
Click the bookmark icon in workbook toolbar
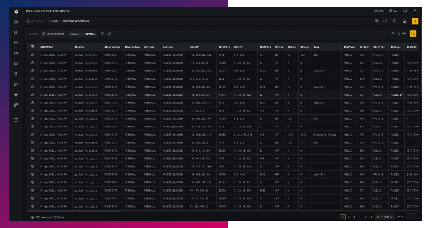click(x=385, y=21)
